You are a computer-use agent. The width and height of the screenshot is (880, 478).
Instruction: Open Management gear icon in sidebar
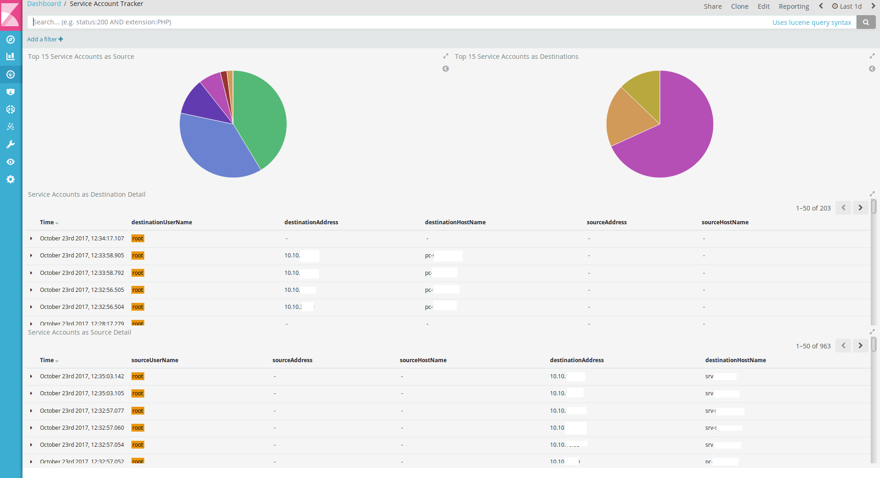[11, 179]
